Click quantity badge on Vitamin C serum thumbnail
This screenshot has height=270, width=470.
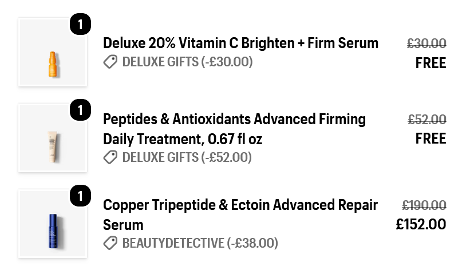point(80,24)
